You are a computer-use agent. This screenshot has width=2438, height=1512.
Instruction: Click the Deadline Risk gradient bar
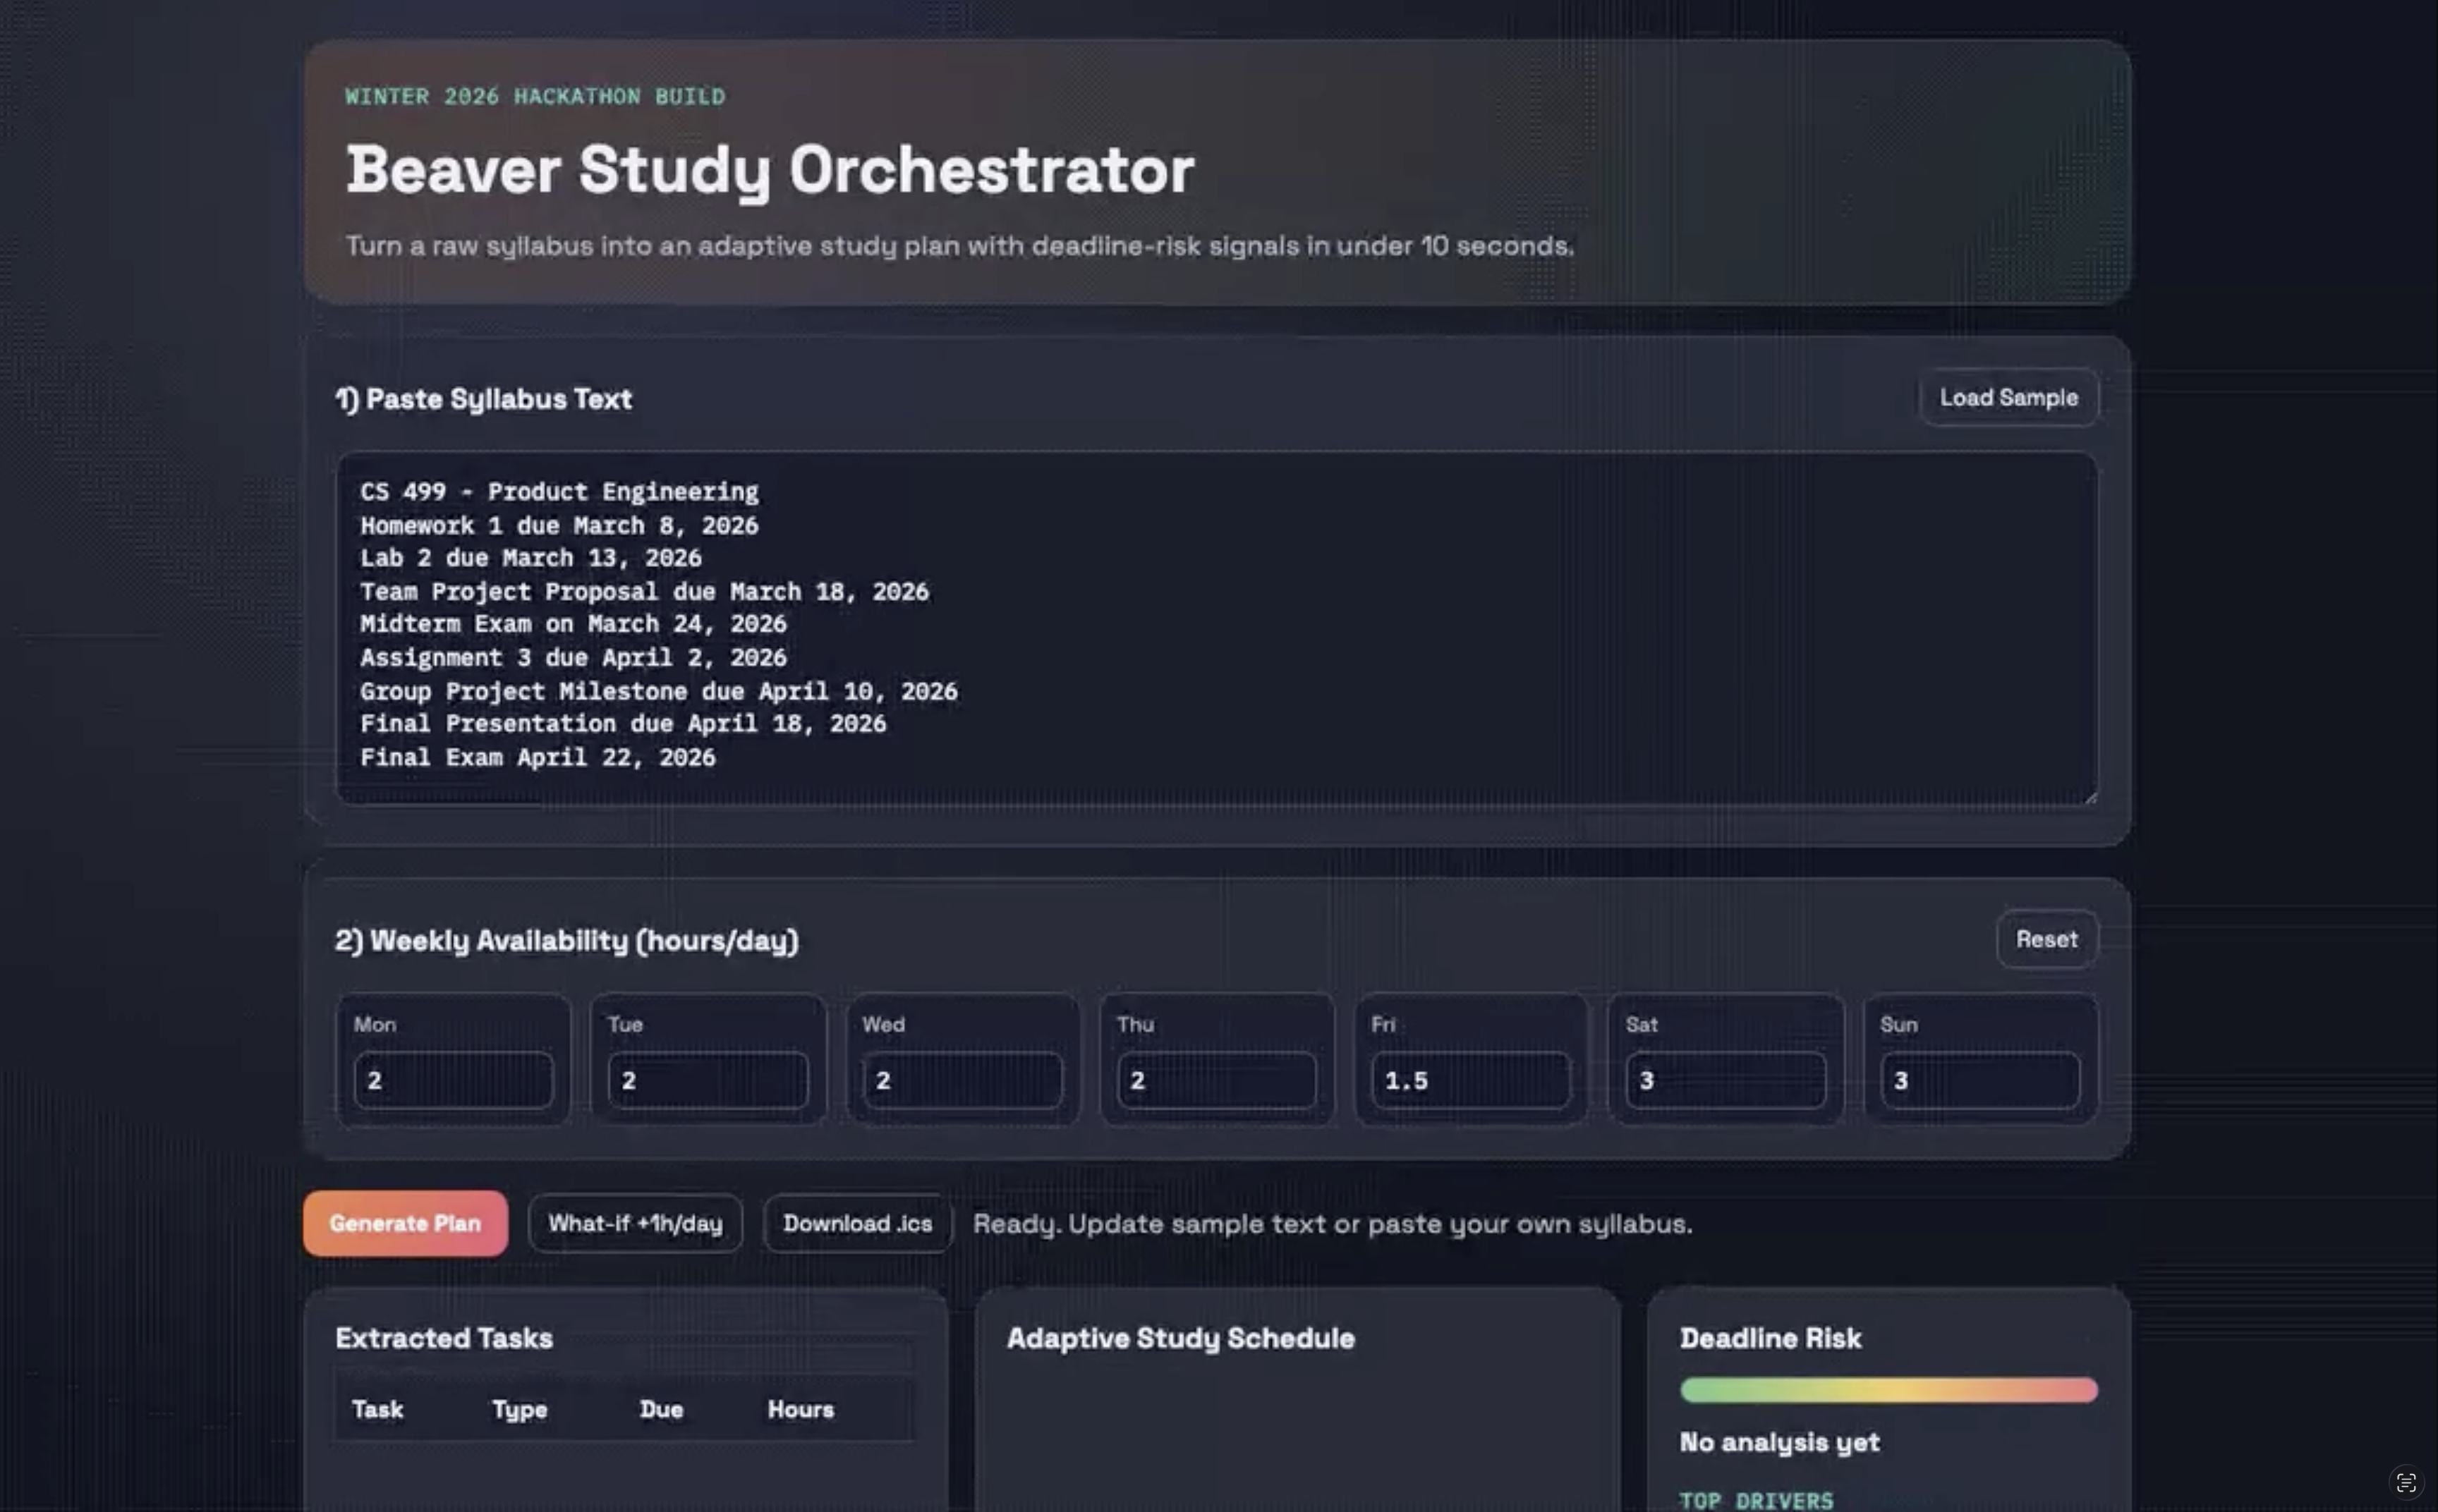tap(1888, 1390)
